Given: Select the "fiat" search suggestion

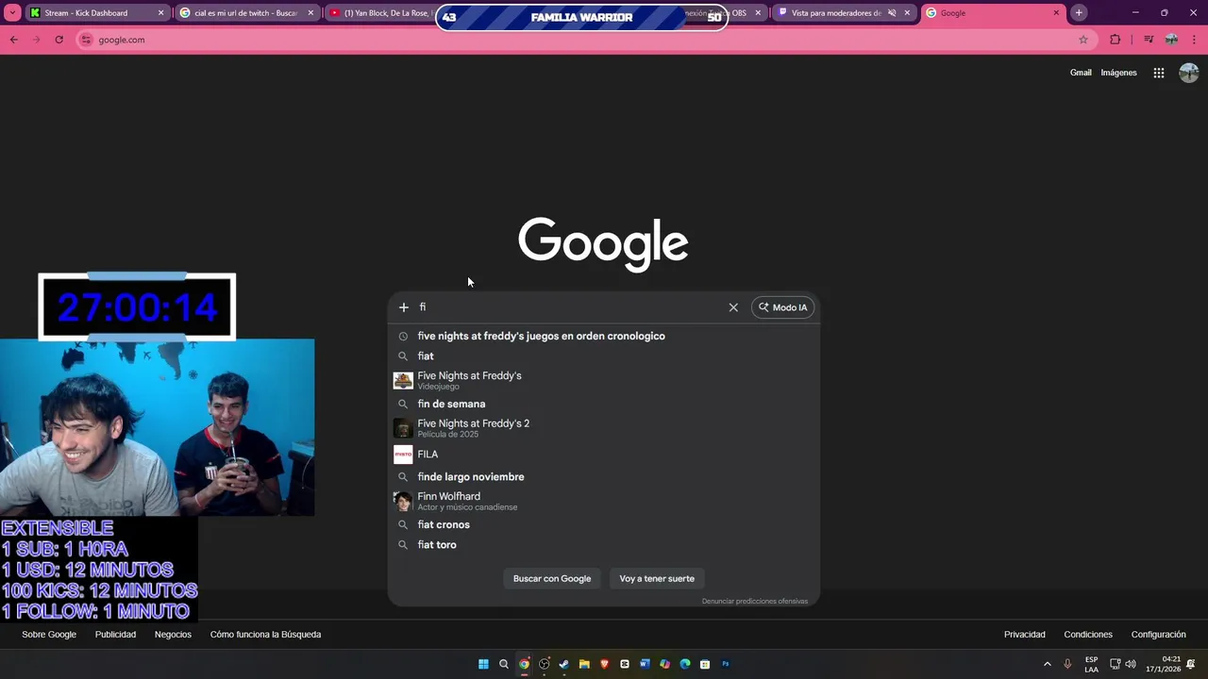Looking at the screenshot, I should coord(604,356).
